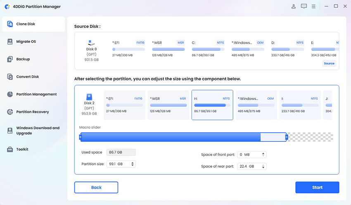
Task: Adjust Space of rear part stepper
Action: tap(263, 166)
